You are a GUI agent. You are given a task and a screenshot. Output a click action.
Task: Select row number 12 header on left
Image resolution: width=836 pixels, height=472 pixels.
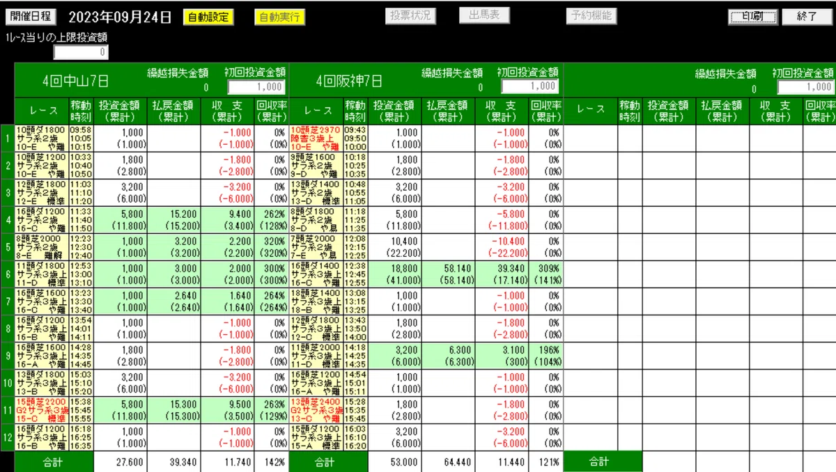click(x=7, y=437)
